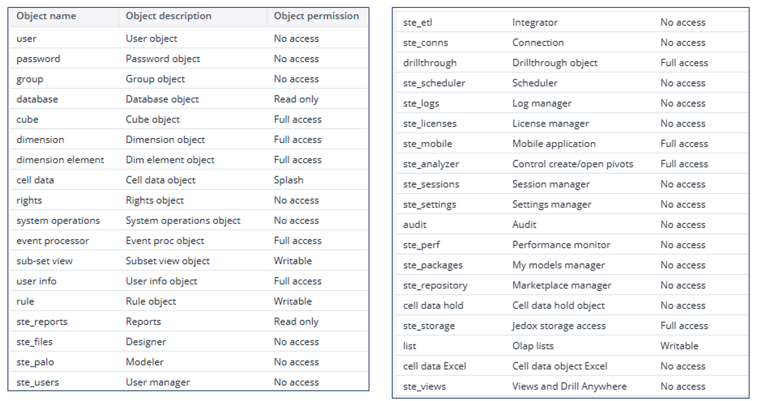
Task: Click the Object description column header
Action: tap(168, 16)
